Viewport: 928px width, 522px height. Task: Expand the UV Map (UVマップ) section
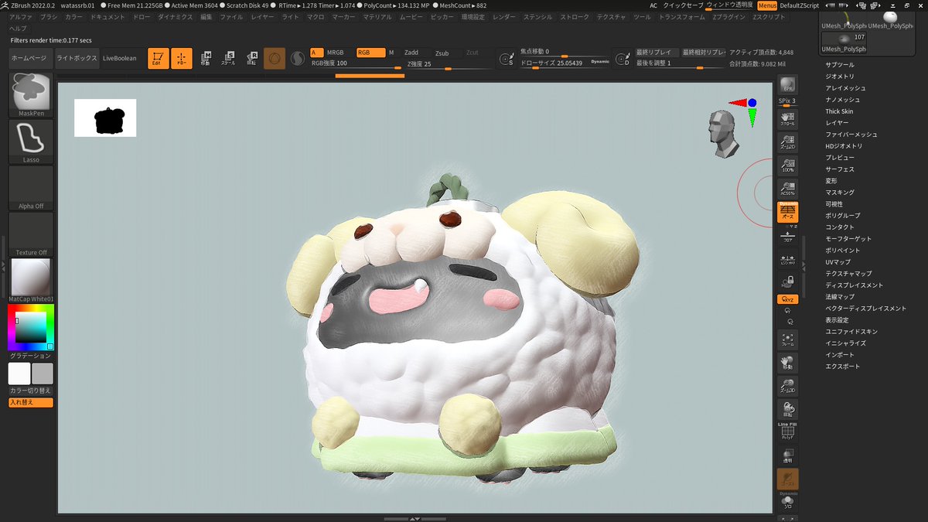pyautogui.click(x=838, y=262)
